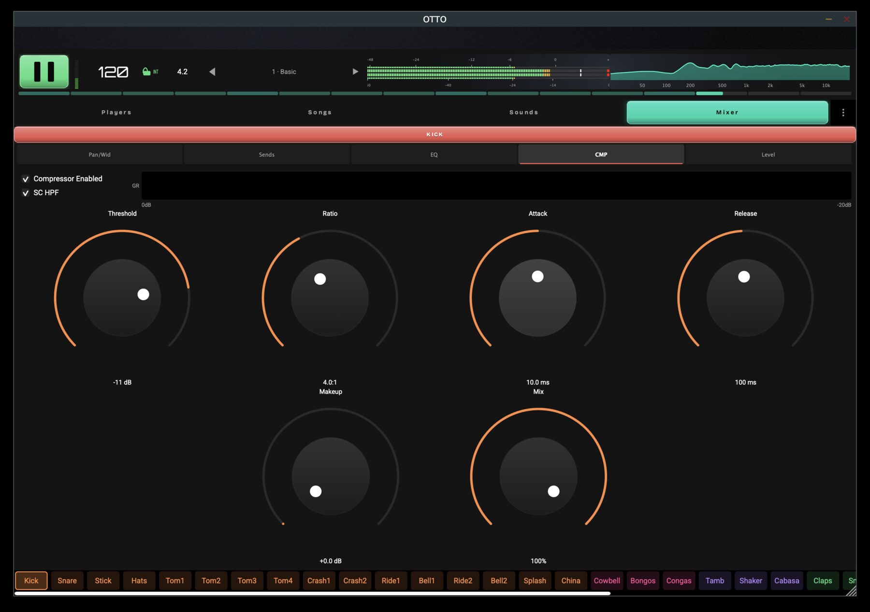Open the three-dot options menu

pyautogui.click(x=843, y=113)
